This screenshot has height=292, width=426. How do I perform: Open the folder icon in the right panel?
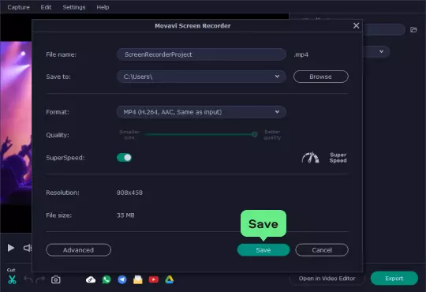coord(413,29)
